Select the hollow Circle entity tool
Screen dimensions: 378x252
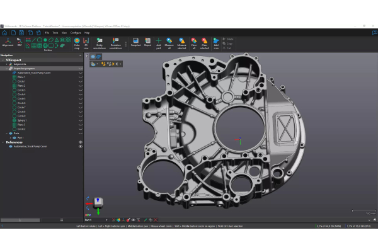pyautogui.click(x=40, y=40)
